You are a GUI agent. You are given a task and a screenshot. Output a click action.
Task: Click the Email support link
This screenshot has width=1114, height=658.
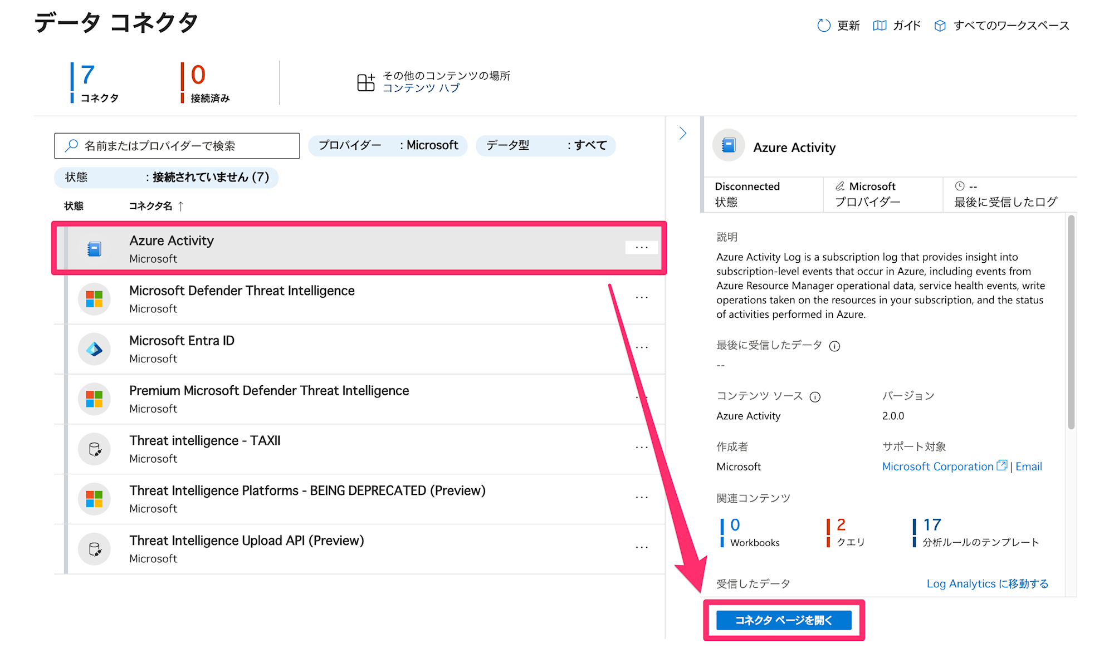[1029, 467]
